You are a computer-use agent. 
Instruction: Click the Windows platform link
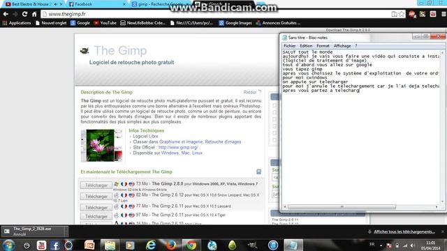(170, 153)
